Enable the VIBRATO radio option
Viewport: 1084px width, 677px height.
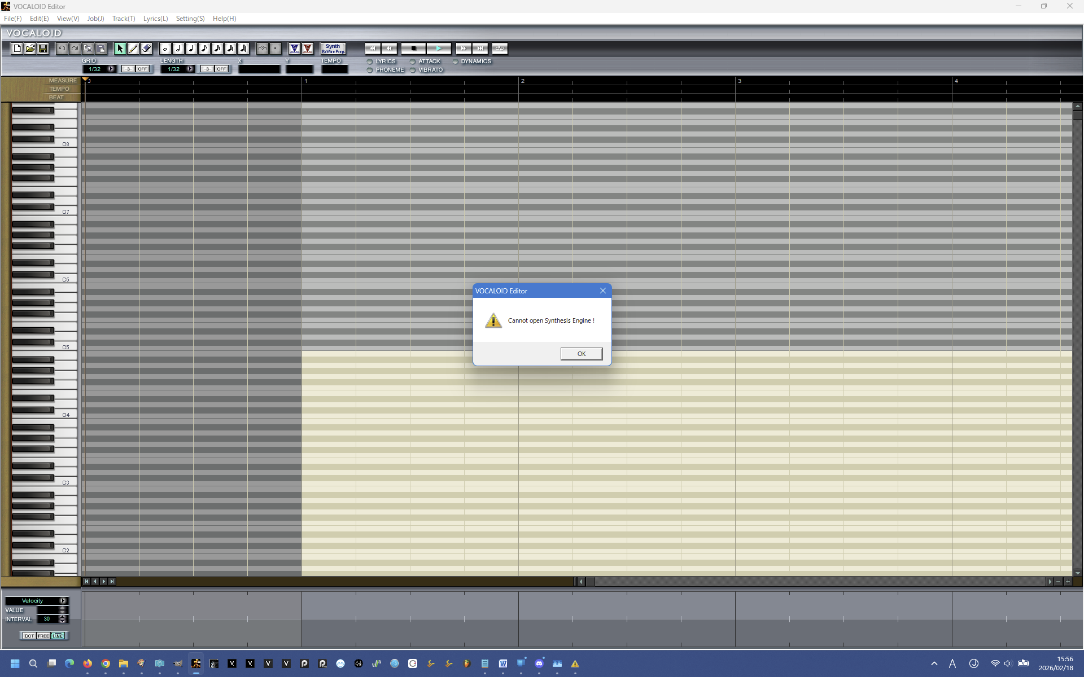point(413,70)
